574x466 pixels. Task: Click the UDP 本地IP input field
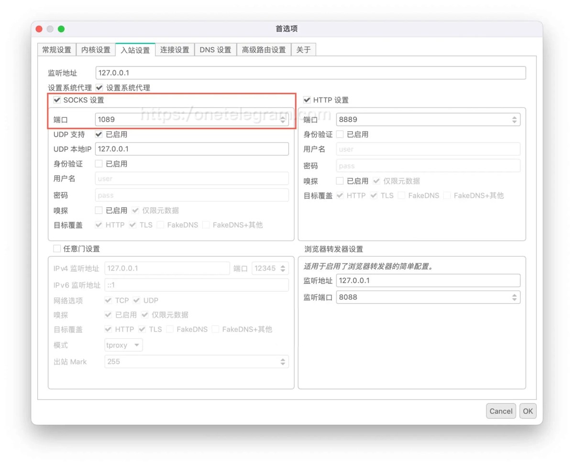192,149
